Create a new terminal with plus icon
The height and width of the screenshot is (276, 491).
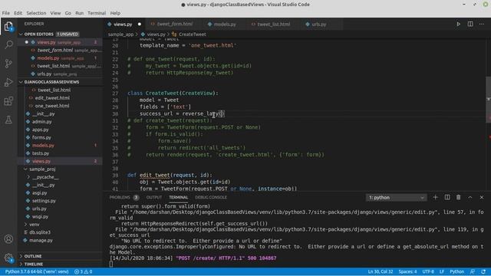tap(435, 197)
